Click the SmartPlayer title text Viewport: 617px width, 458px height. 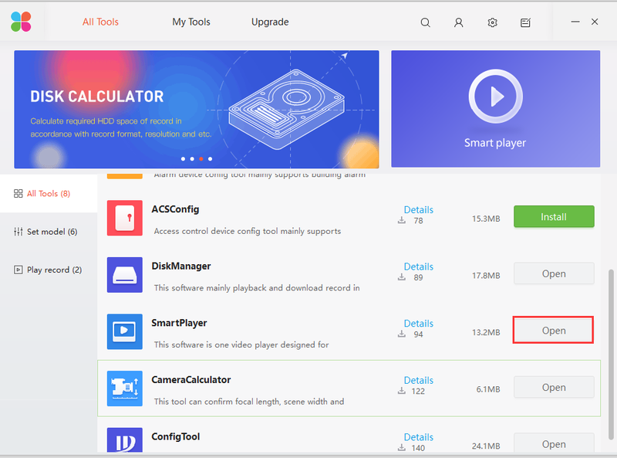pos(179,323)
